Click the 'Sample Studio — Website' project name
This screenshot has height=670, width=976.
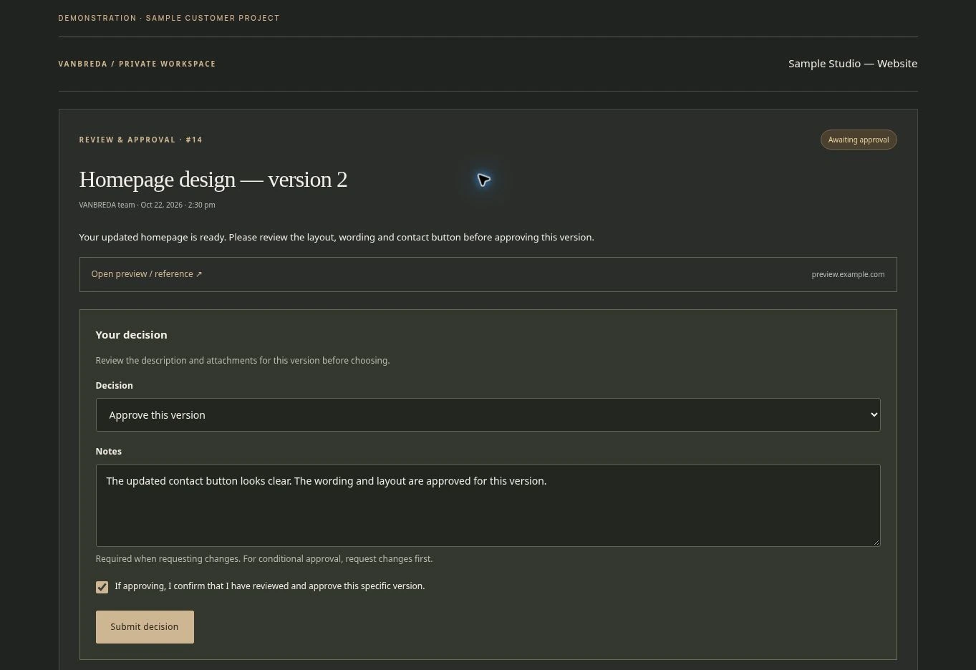coord(853,64)
